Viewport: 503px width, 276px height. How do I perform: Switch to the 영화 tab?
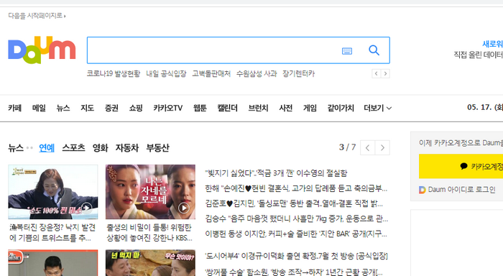pyautogui.click(x=100, y=148)
